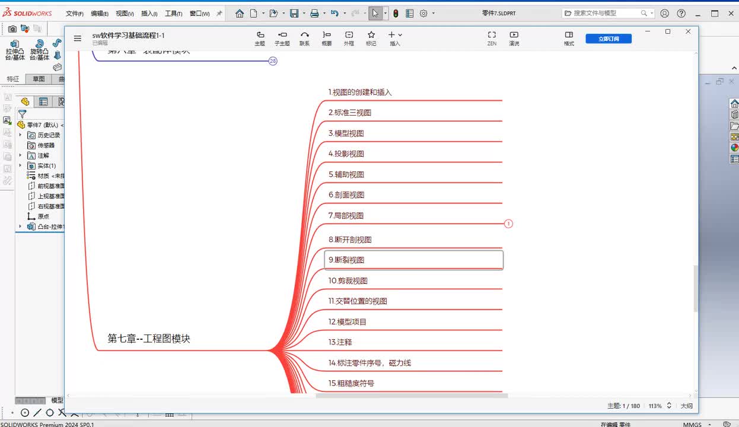Open SolidWorks 插入 menu
This screenshot has width=739, height=427.
tap(149, 13)
